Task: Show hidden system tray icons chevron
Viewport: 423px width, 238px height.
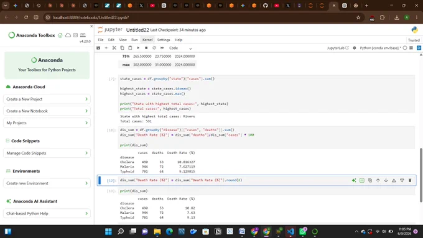Action: pyautogui.click(x=356, y=232)
